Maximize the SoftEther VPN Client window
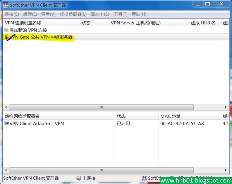Image resolution: width=232 pixels, height=184 pixels. click(x=208, y=4)
